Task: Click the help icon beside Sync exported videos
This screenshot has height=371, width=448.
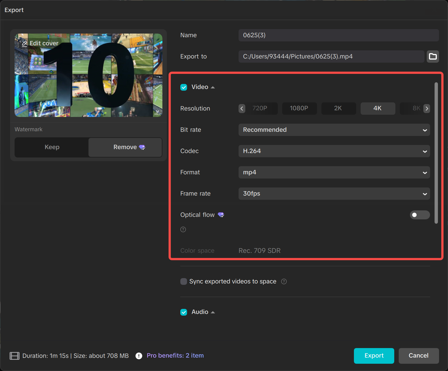Action: pyautogui.click(x=284, y=281)
